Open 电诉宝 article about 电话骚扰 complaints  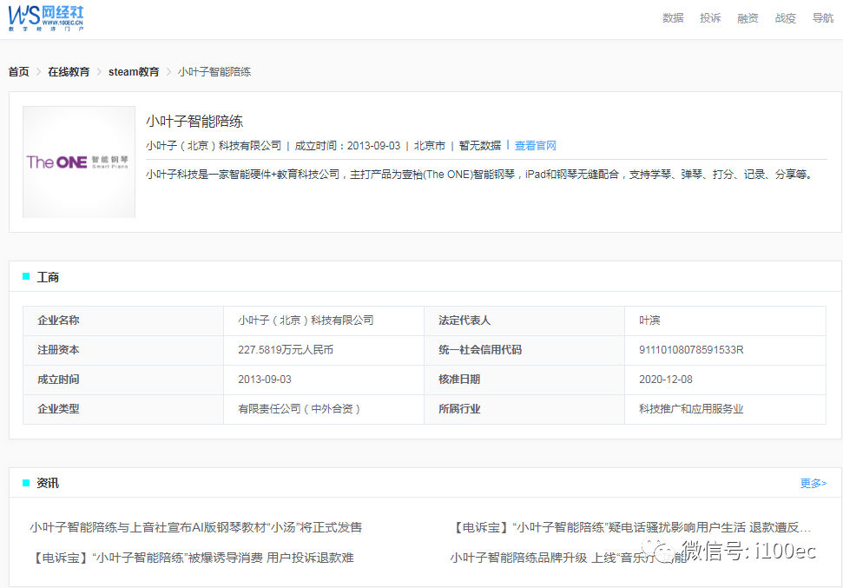pyautogui.click(x=632, y=527)
